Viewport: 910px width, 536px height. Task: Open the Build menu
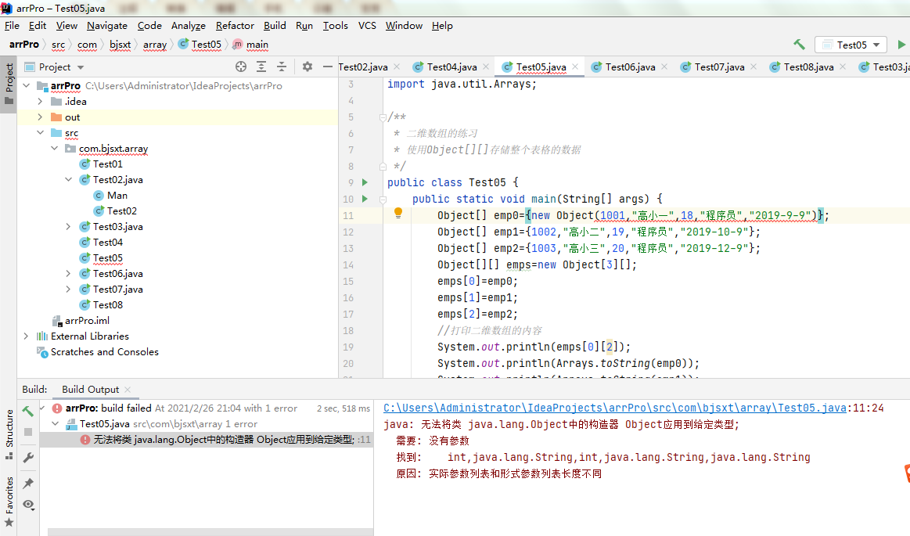(x=275, y=26)
